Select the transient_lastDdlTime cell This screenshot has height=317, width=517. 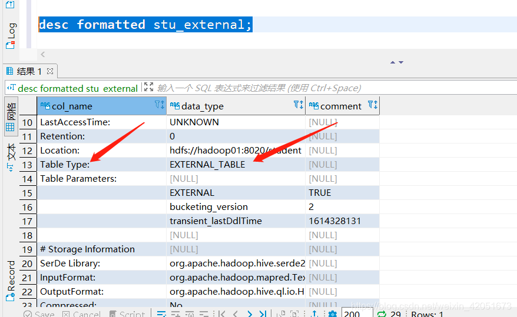[236, 221]
